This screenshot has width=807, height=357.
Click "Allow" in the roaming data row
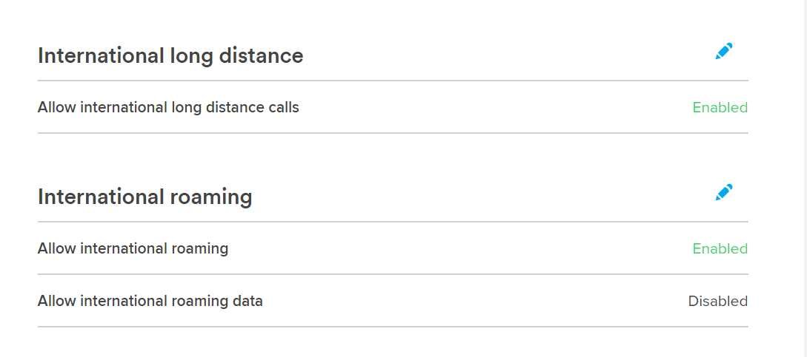[57, 301]
